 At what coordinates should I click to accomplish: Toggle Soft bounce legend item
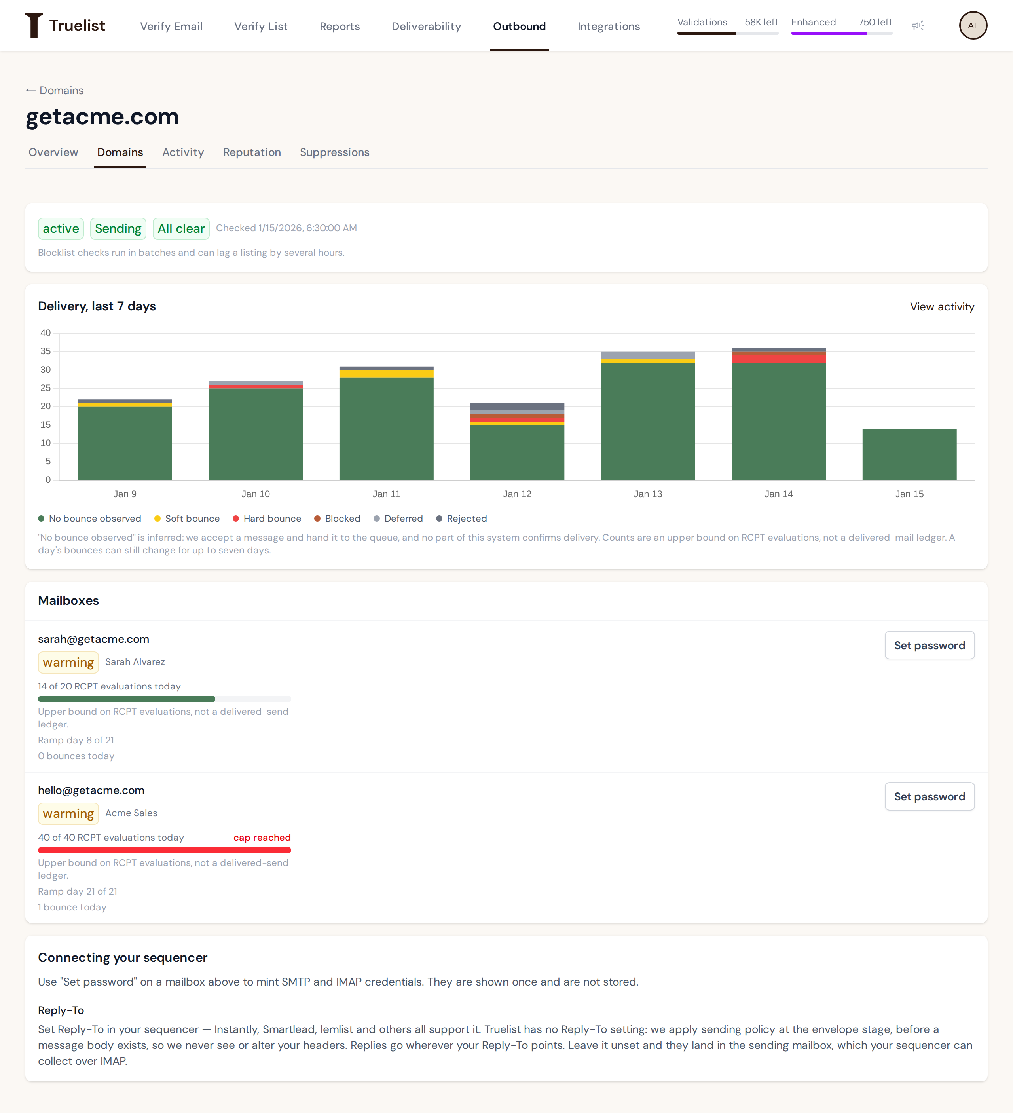coord(187,519)
